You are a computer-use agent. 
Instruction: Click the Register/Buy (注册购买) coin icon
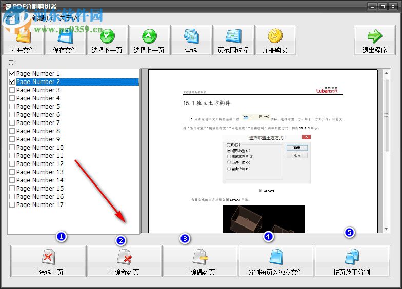[x=275, y=36]
